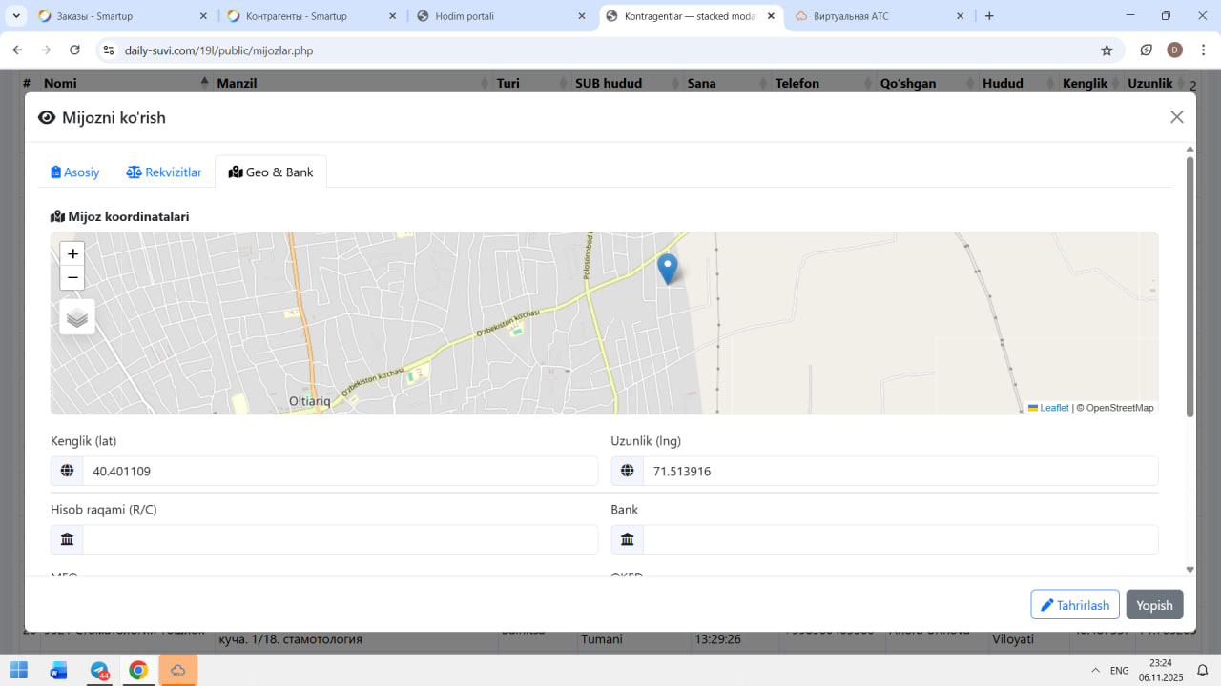
Task: Open the Windows notification center
Action: pos(1203,670)
